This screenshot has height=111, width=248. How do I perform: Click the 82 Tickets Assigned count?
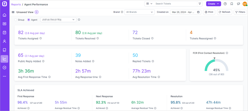pyautogui.click(x=21, y=32)
